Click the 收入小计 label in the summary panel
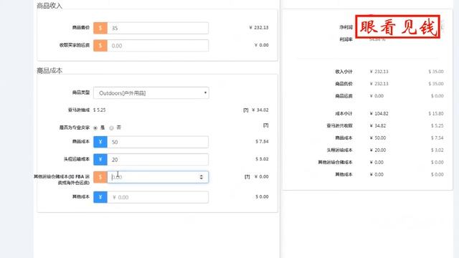The image size is (459, 258). click(x=344, y=72)
